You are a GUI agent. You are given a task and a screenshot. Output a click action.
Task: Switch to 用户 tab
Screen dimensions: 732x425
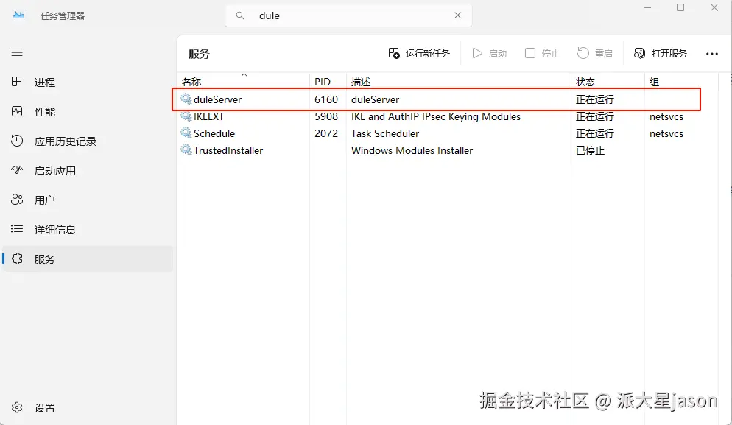coord(45,200)
